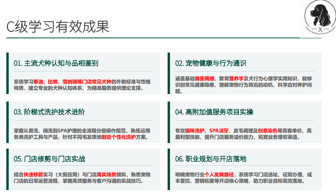Click heading 04. 高附加值服务项目实操
The width and height of the screenshot is (336, 194).
[x=214, y=112]
